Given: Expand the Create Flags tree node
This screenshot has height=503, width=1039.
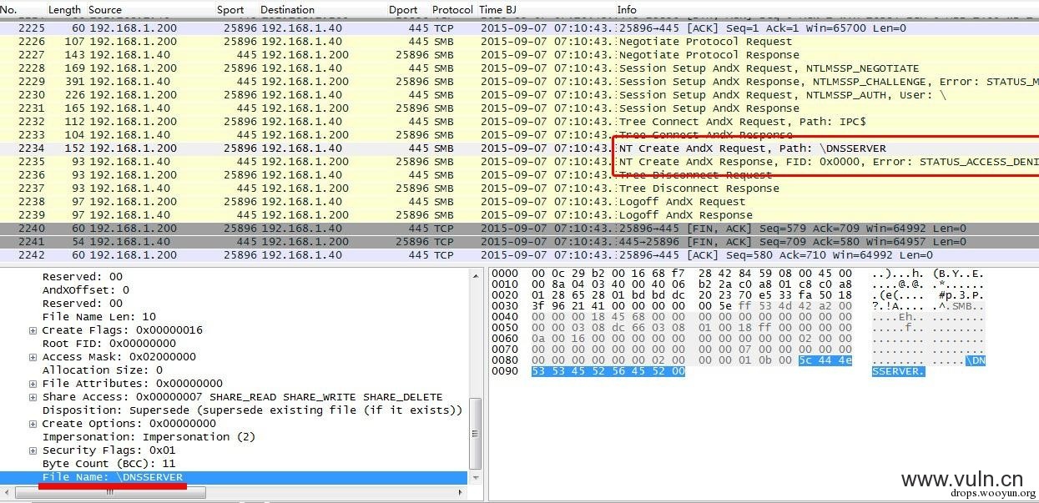Looking at the screenshot, I should (33, 330).
